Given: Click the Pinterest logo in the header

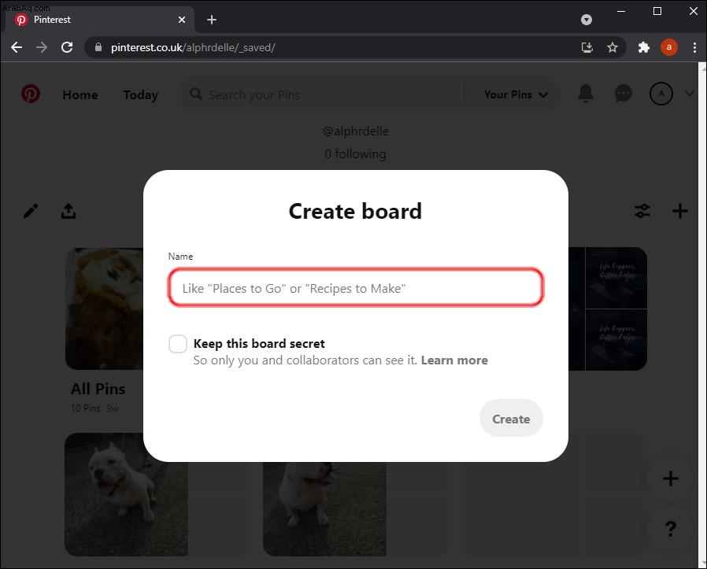Looking at the screenshot, I should (x=31, y=94).
